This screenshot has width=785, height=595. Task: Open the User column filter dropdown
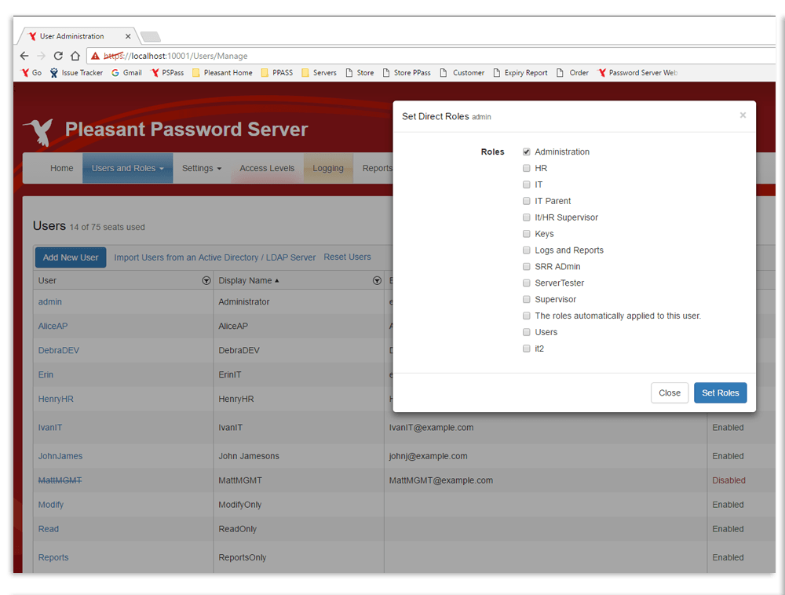point(206,280)
